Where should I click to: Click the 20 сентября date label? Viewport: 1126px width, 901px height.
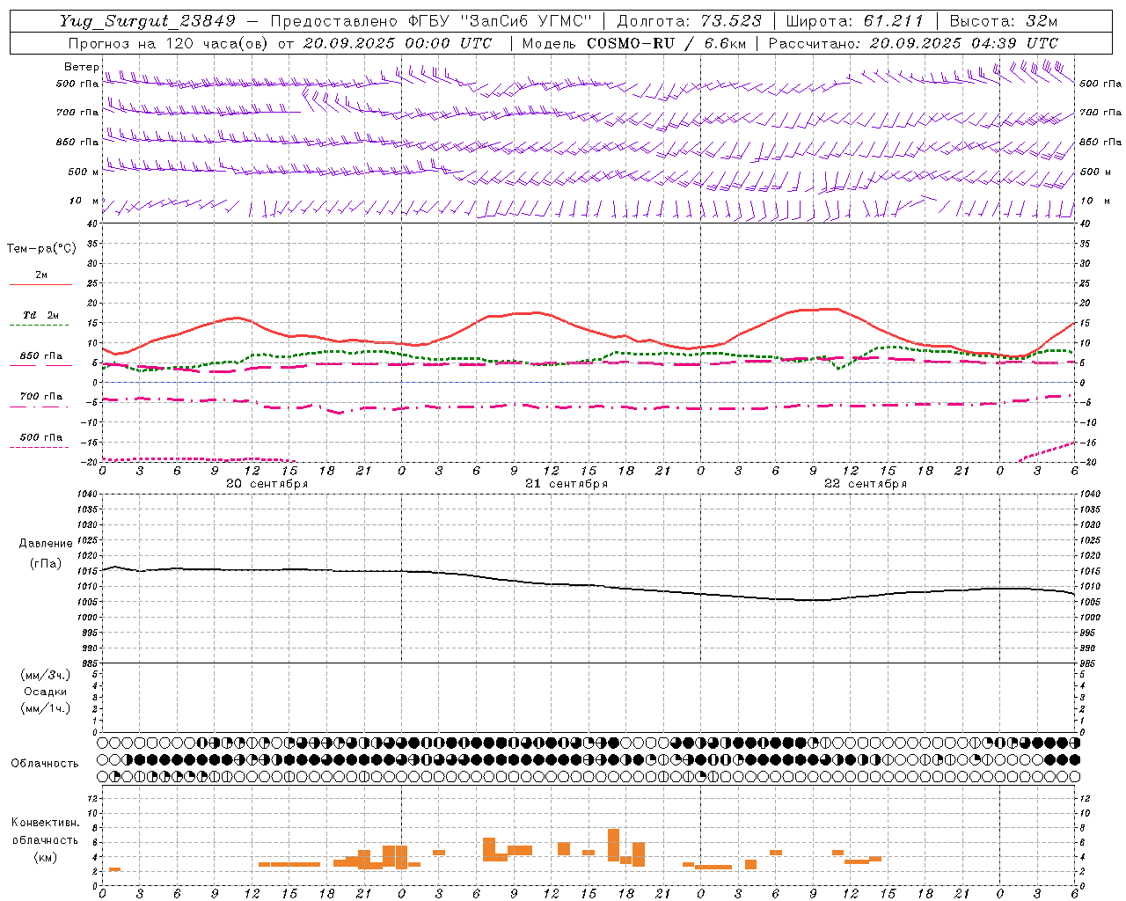267,484
